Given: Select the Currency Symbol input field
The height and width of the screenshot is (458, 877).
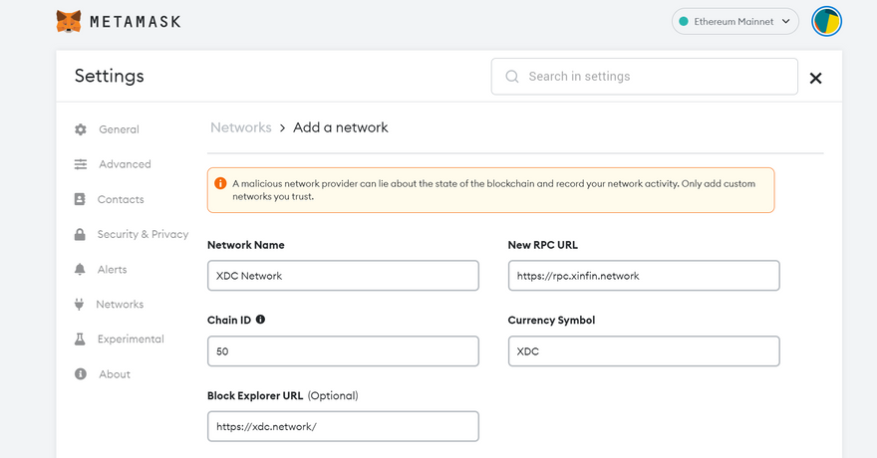Looking at the screenshot, I should coord(643,351).
